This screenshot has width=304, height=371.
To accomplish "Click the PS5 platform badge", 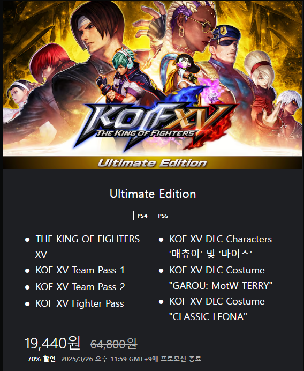I will (163, 216).
